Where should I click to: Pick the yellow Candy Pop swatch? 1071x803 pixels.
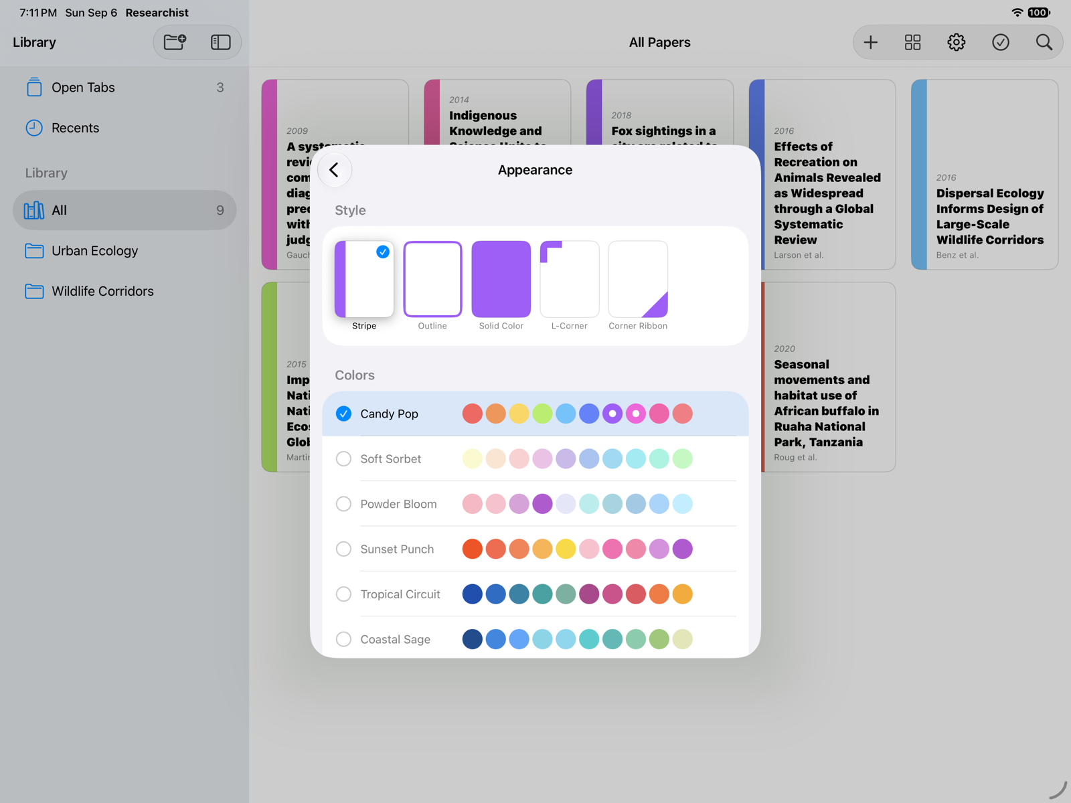pos(519,414)
